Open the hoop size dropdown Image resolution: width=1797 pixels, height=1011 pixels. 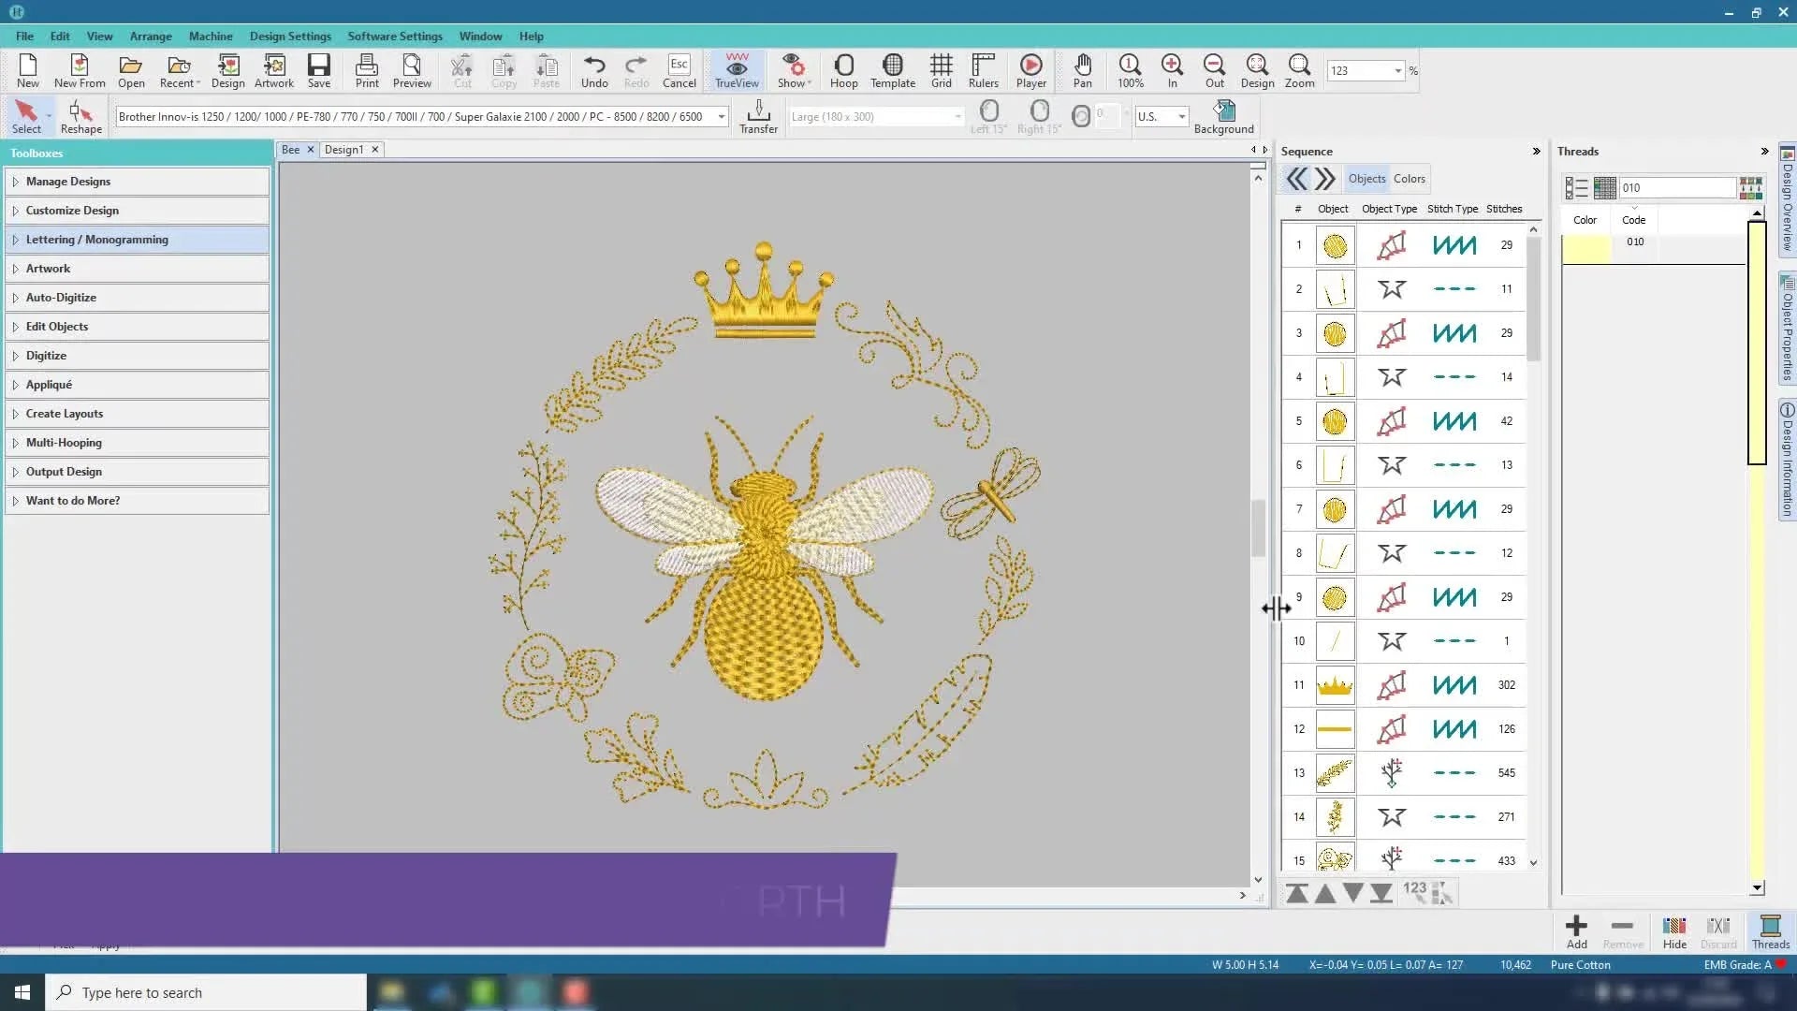pyautogui.click(x=957, y=116)
